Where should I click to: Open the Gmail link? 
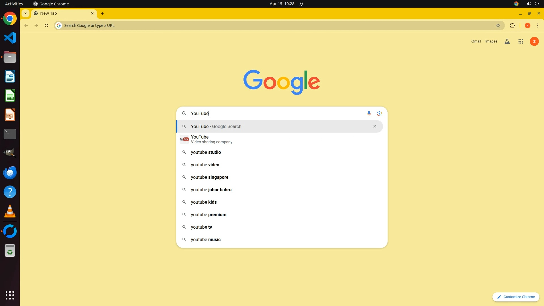pyautogui.click(x=476, y=41)
